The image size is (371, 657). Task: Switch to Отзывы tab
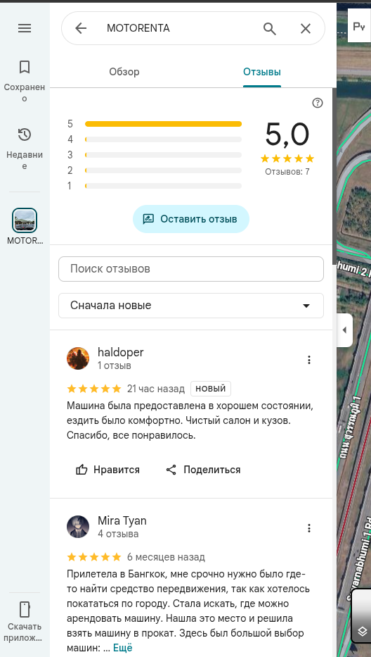pyautogui.click(x=262, y=72)
